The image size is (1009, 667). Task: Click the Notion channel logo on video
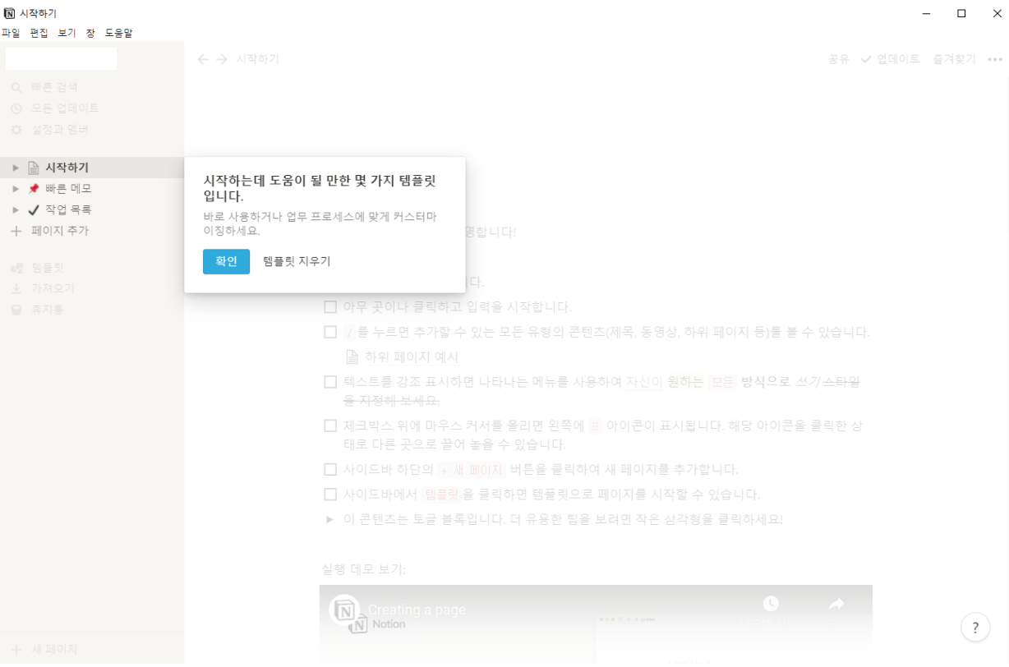[x=344, y=609]
